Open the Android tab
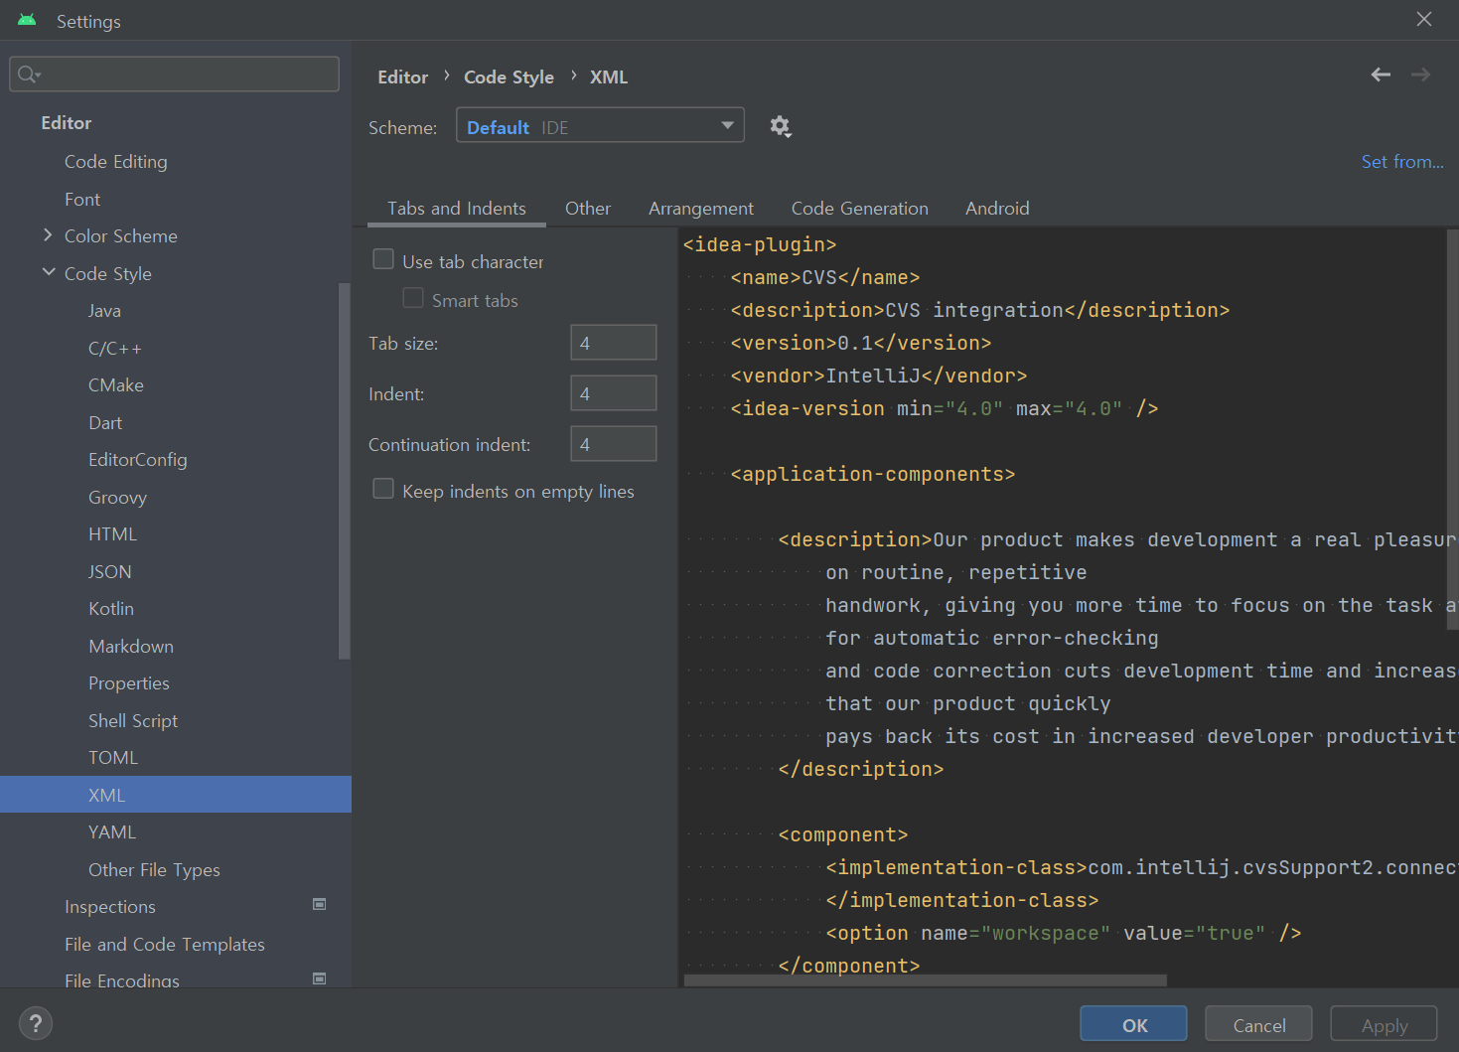The image size is (1459, 1052). [997, 209]
